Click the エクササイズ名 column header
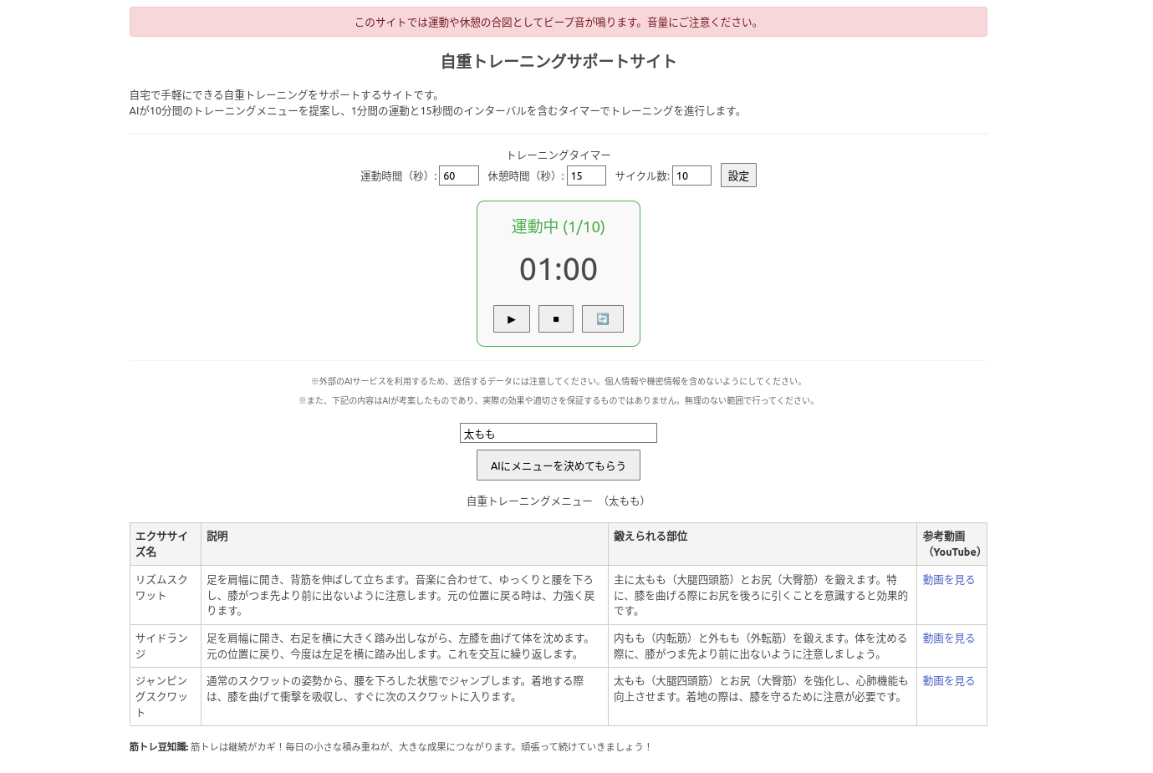The image size is (1153, 773). click(166, 544)
